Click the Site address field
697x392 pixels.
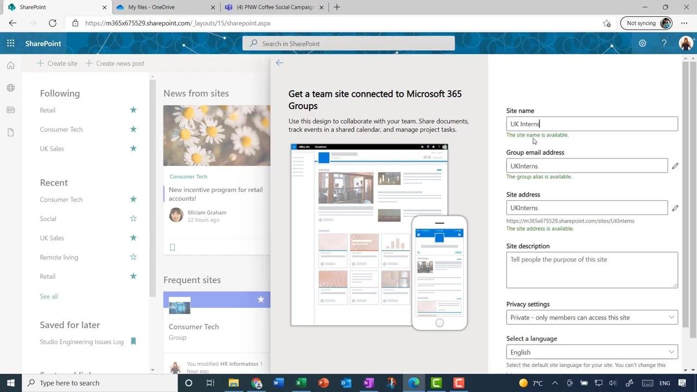point(587,208)
